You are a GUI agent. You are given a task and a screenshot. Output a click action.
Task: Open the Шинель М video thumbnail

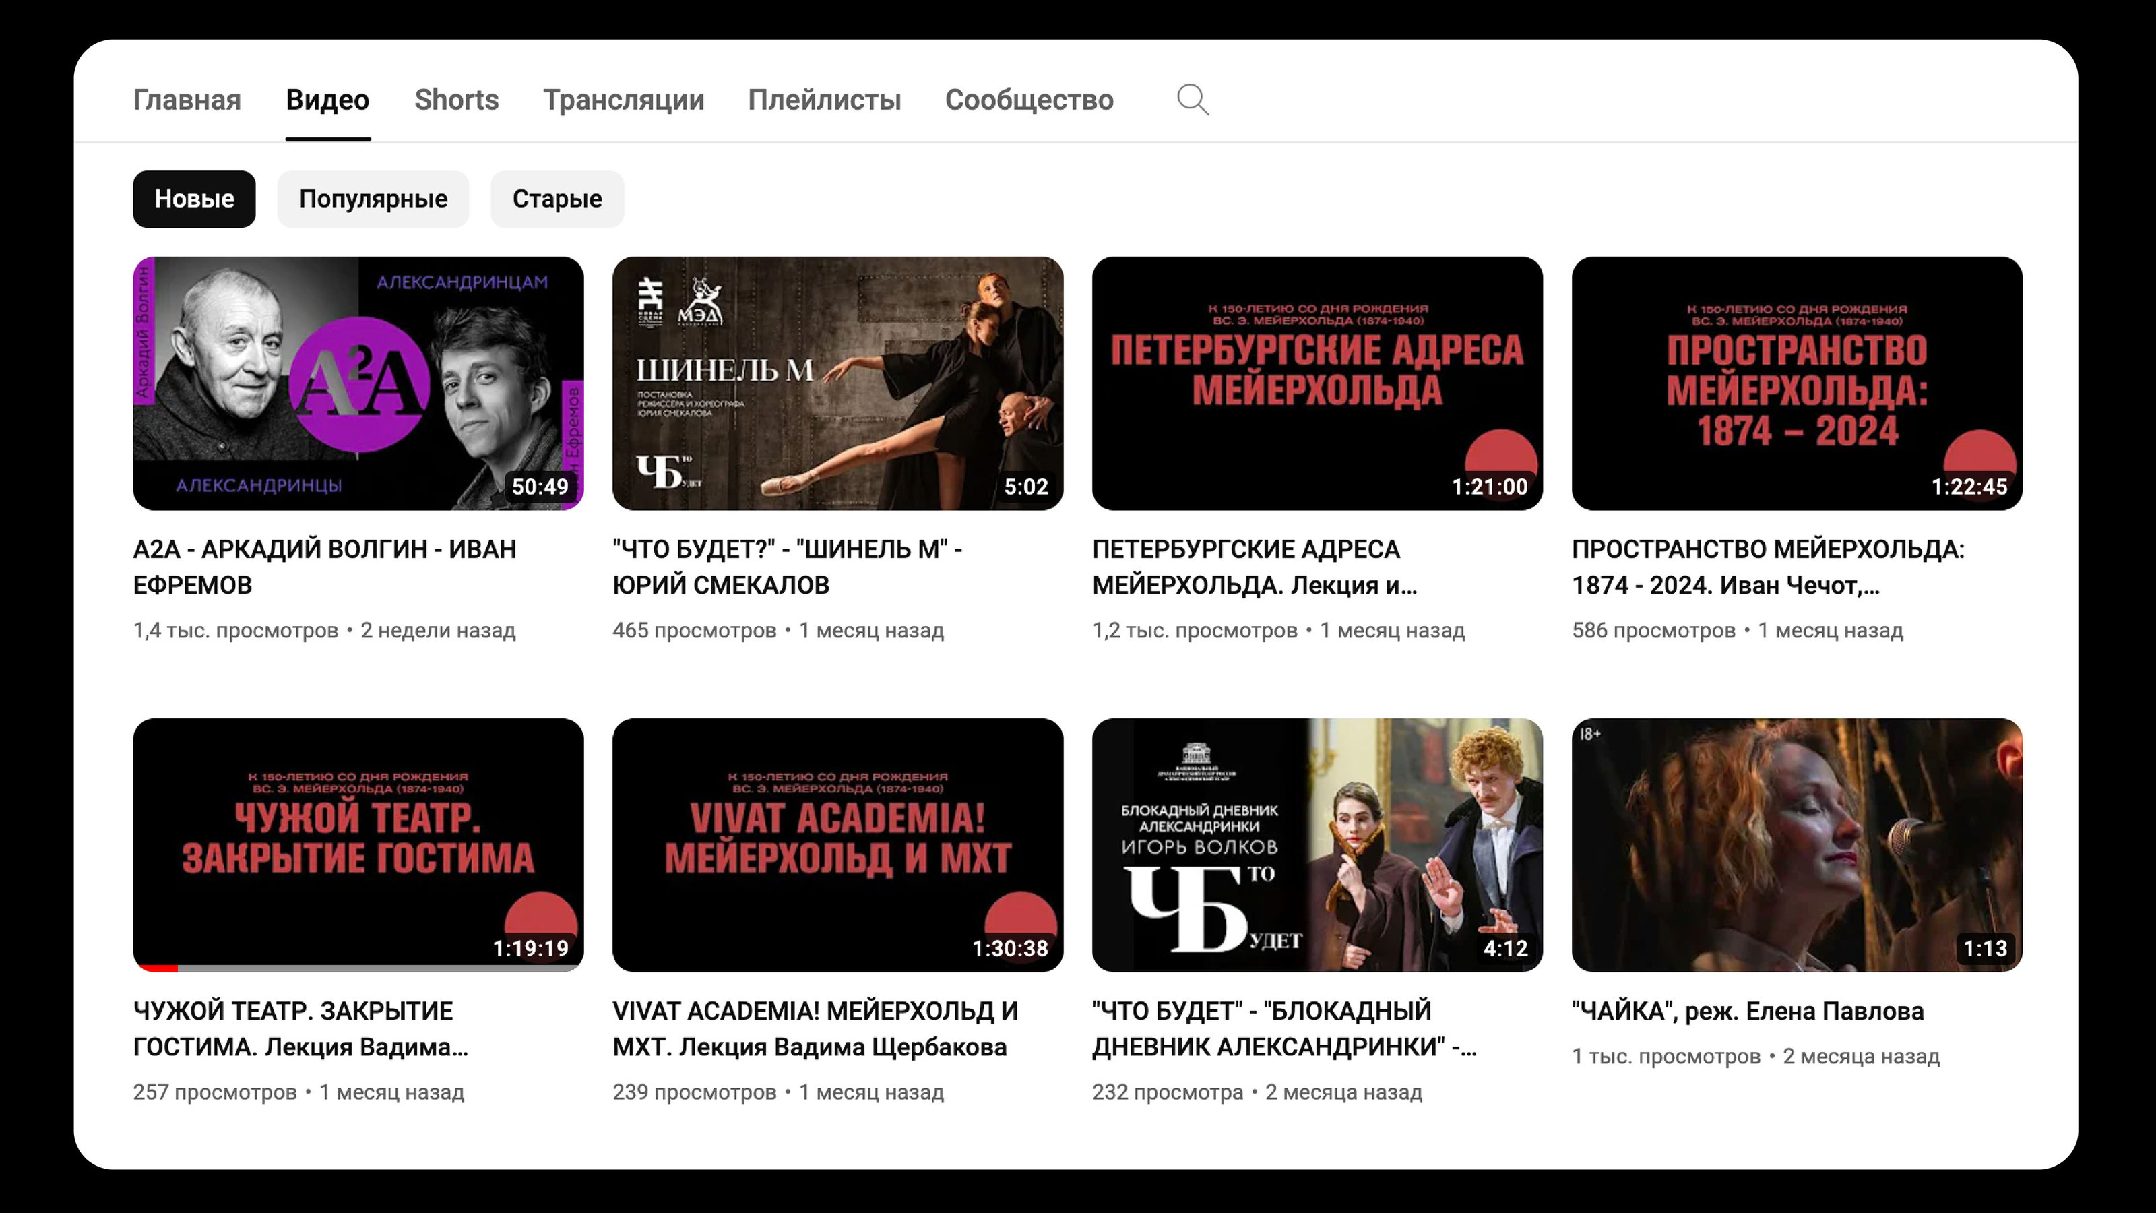837,383
